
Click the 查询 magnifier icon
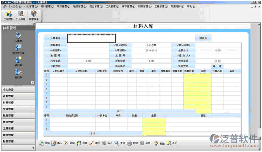click(117, 143)
